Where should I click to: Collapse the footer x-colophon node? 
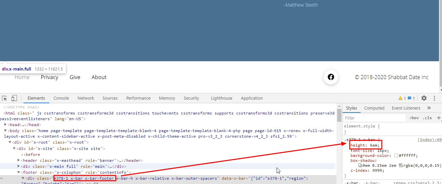click(19, 172)
